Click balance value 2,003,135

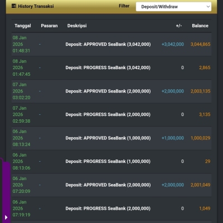click(x=201, y=91)
